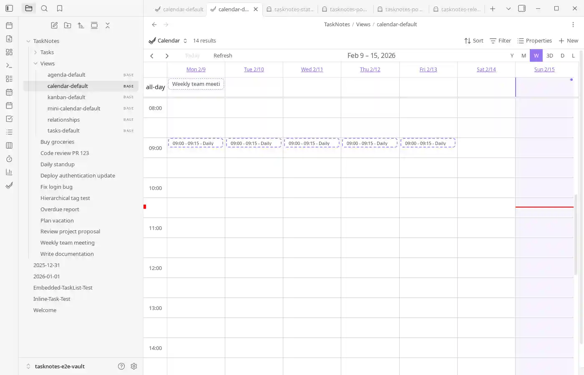Create a new note using the pencil icon

click(54, 25)
